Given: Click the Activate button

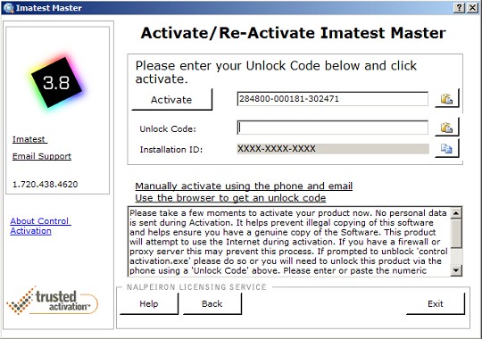Looking at the screenshot, I should point(171,100).
